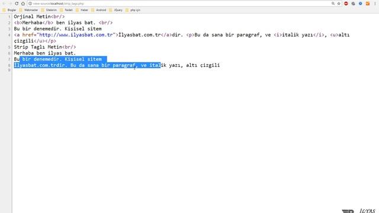Open the Faideli bookmark folder
Image resolution: width=379 pixels, height=213 pixels.
(x=66, y=10)
